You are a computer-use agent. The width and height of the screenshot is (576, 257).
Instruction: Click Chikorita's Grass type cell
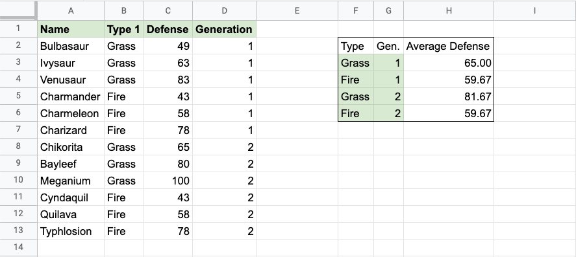point(124,147)
